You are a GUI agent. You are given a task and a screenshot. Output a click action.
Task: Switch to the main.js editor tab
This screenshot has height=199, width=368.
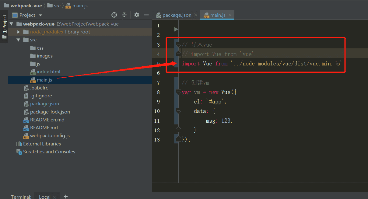(218, 15)
